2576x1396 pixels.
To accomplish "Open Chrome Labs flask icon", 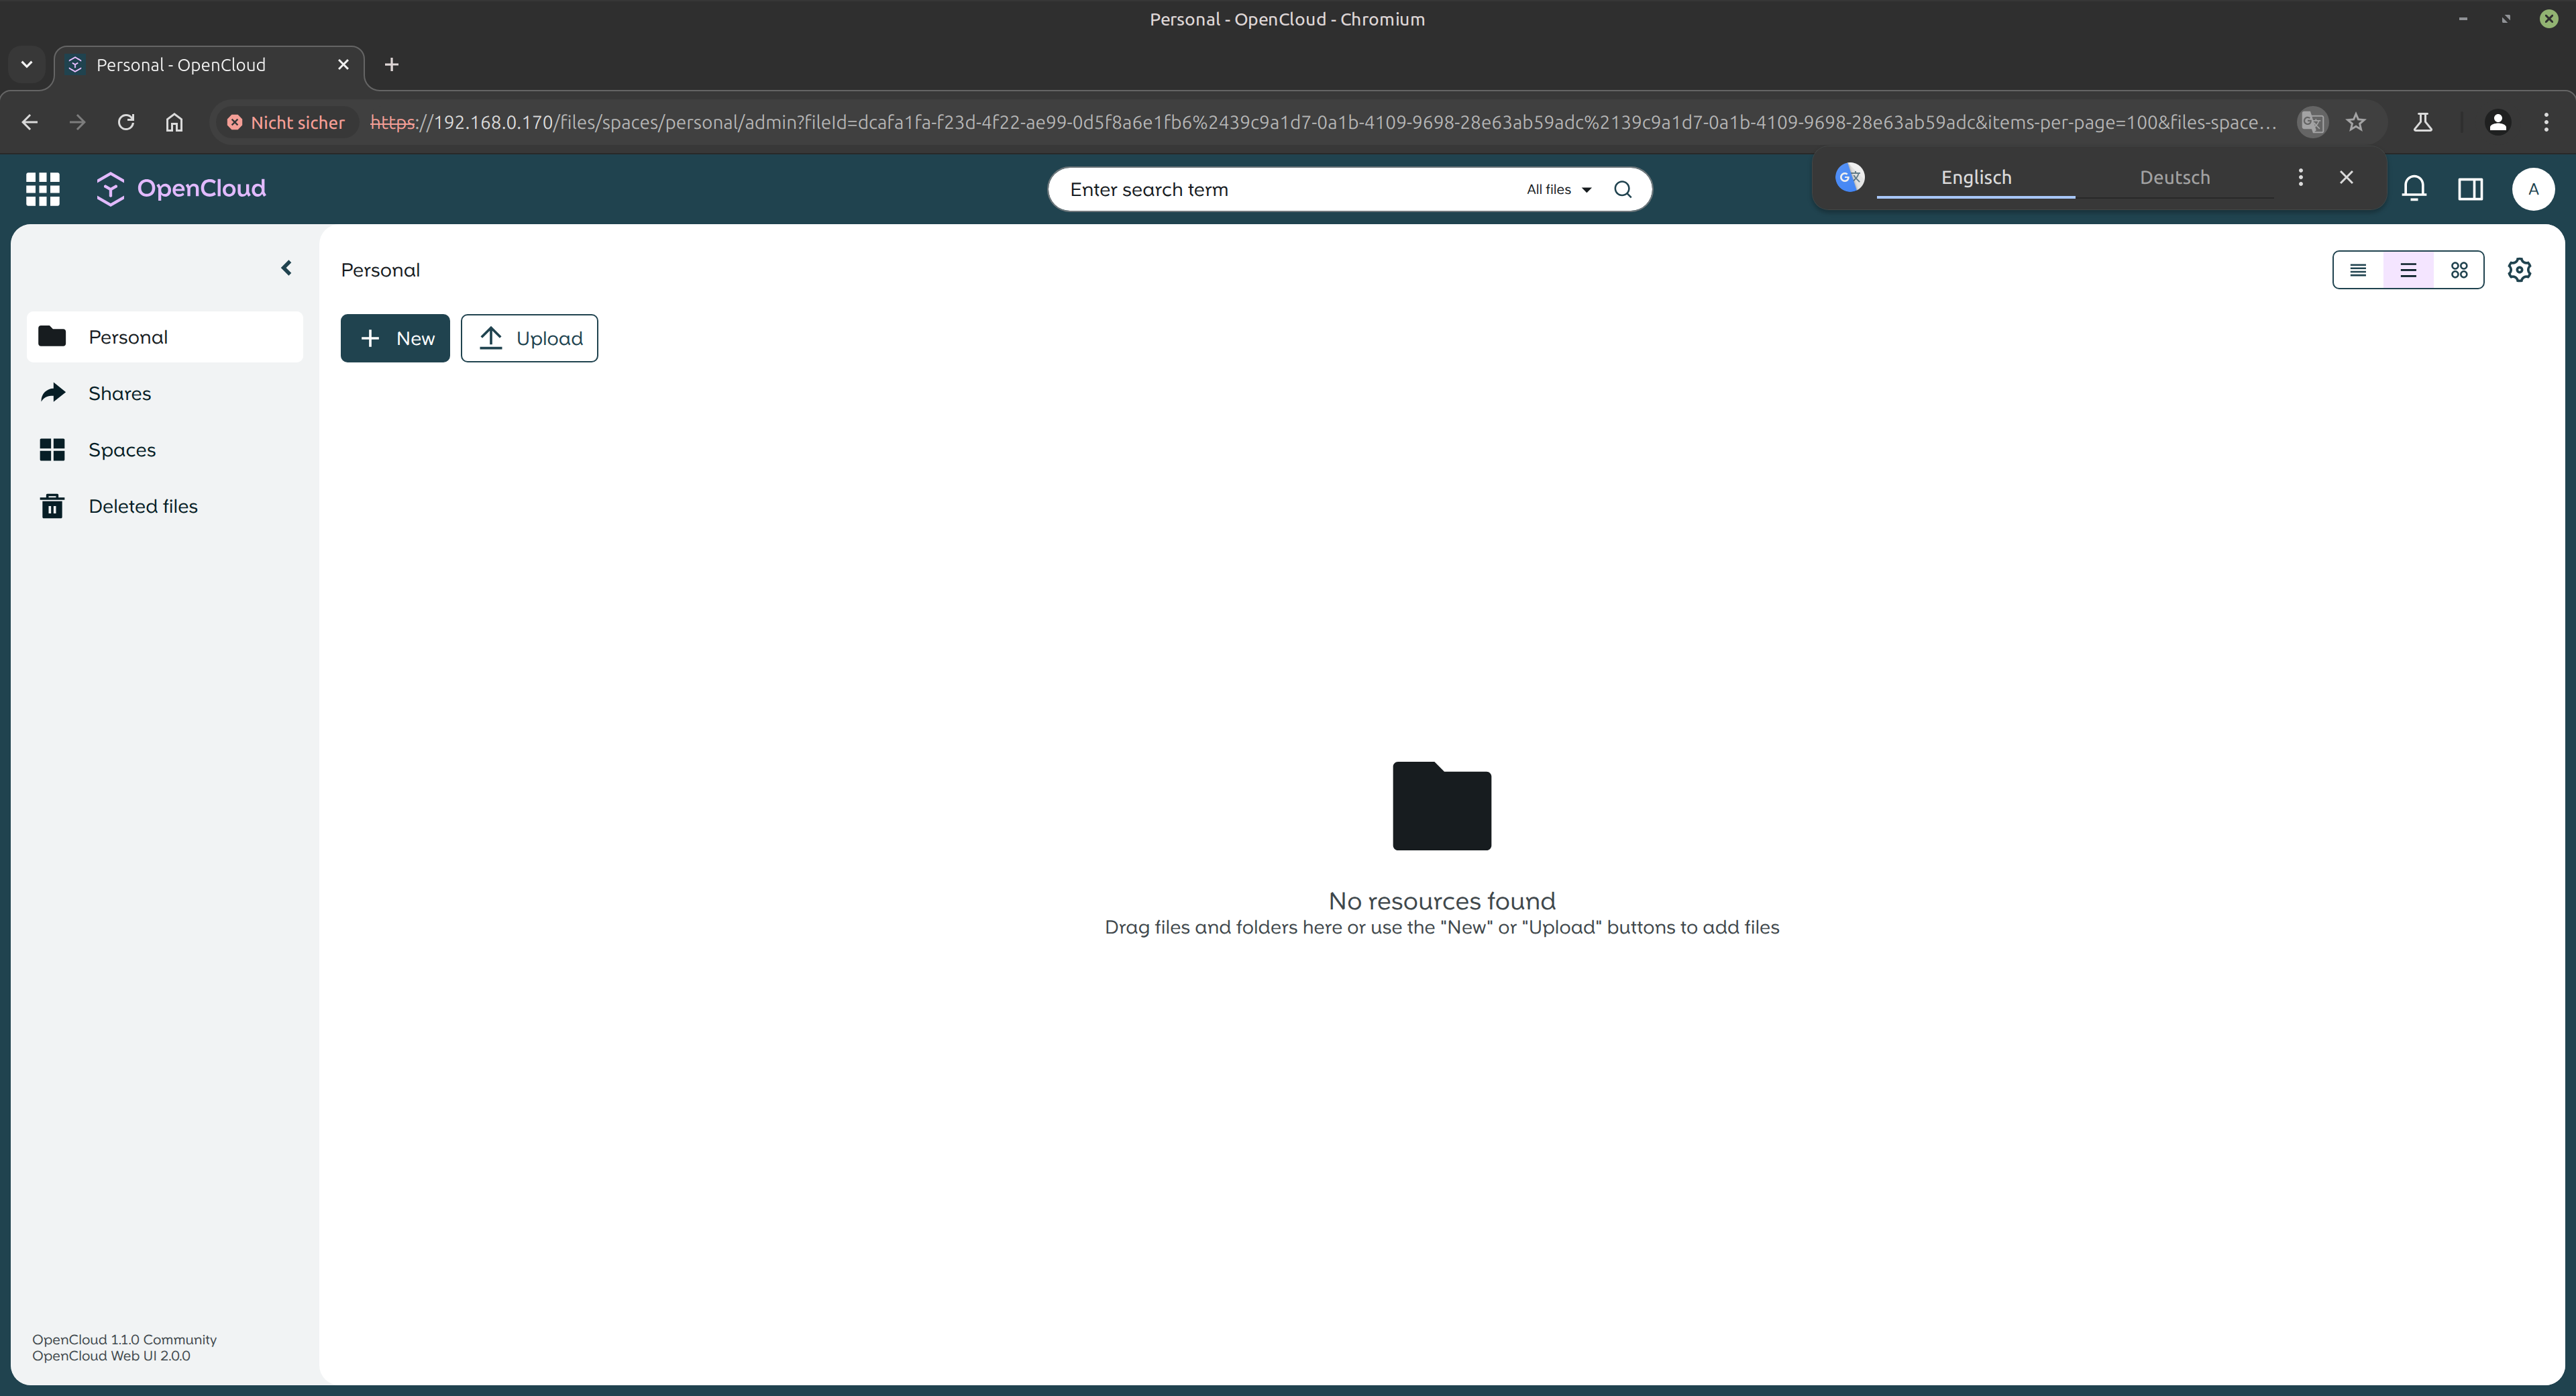I will tap(2422, 122).
